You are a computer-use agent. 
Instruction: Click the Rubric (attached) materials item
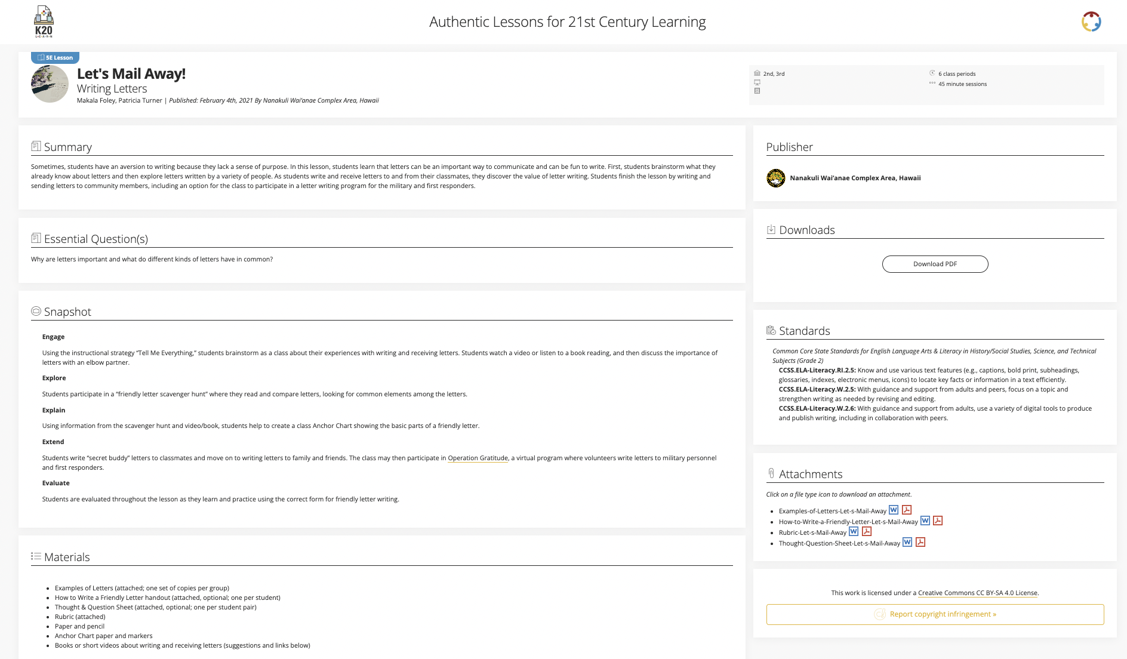pos(80,617)
